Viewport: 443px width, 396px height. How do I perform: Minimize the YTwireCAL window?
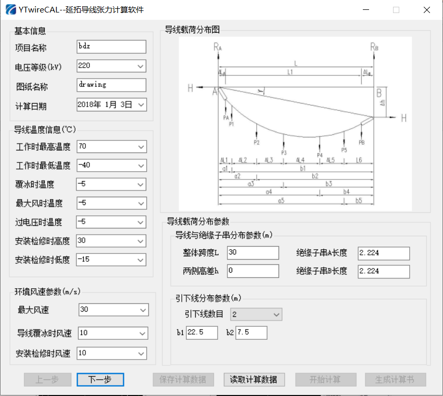coord(366,10)
